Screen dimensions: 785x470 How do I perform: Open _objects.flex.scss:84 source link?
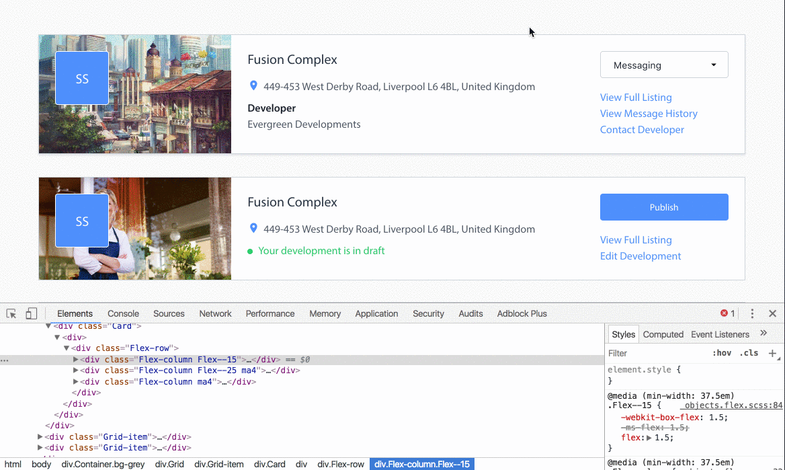(x=731, y=405)
